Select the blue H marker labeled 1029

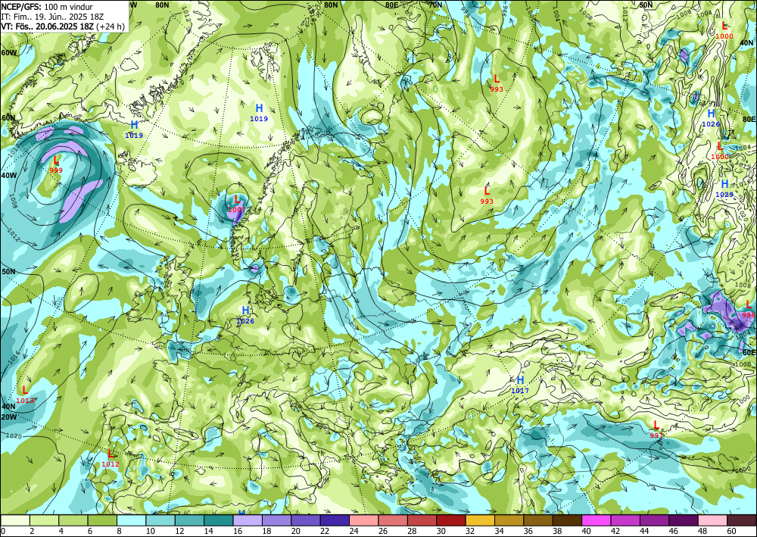pos(724,184)
